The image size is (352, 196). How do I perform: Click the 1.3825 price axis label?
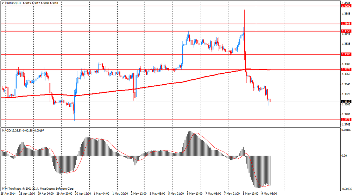point(346,94)
